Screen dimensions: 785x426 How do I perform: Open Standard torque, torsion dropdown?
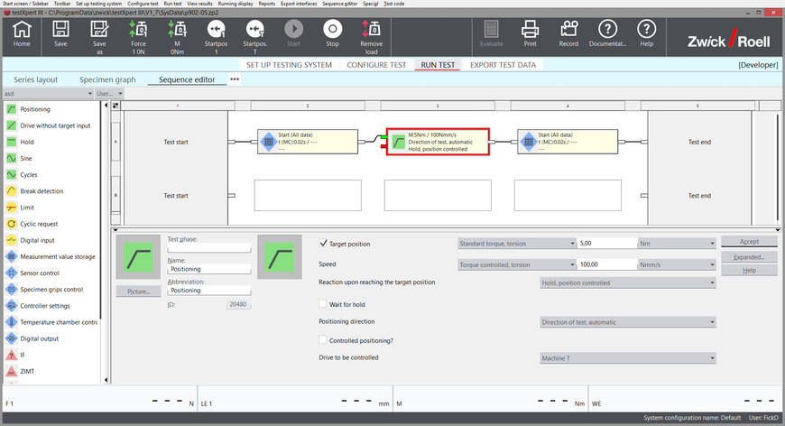pyautogui.click(x=517, y=244)
